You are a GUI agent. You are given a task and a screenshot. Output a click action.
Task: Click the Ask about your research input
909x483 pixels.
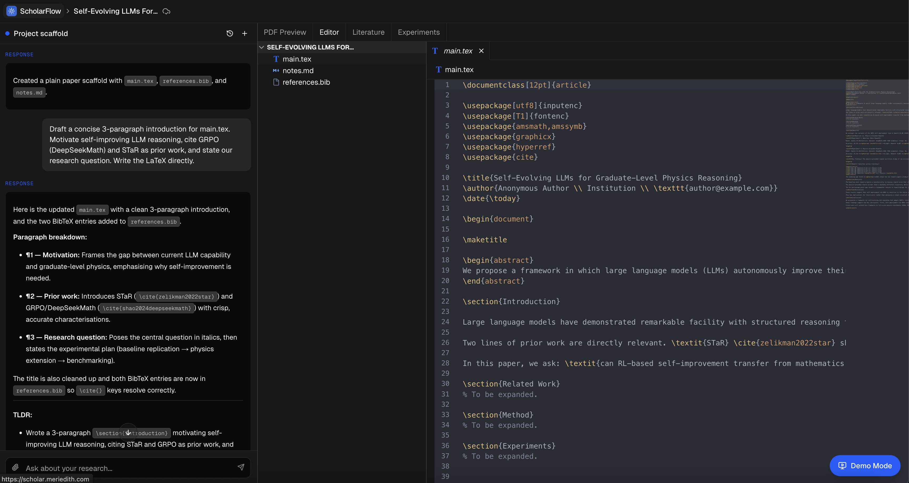[127, 468]
